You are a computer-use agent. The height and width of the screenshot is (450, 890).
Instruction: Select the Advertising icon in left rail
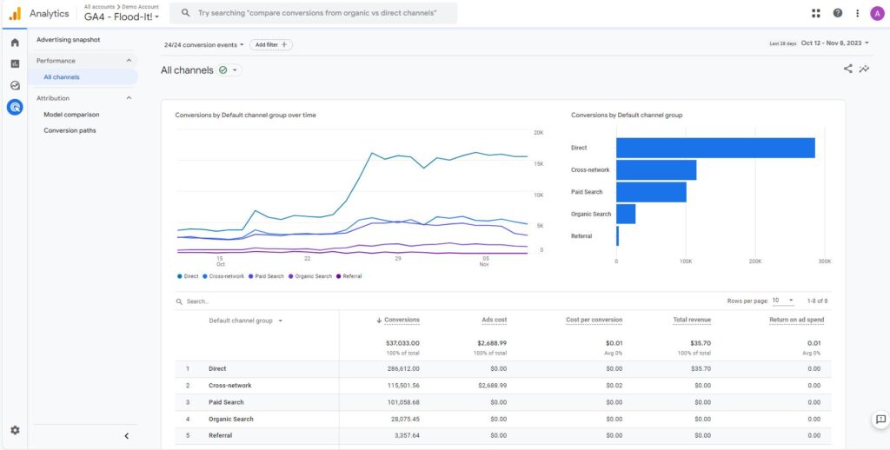[15, 107]
